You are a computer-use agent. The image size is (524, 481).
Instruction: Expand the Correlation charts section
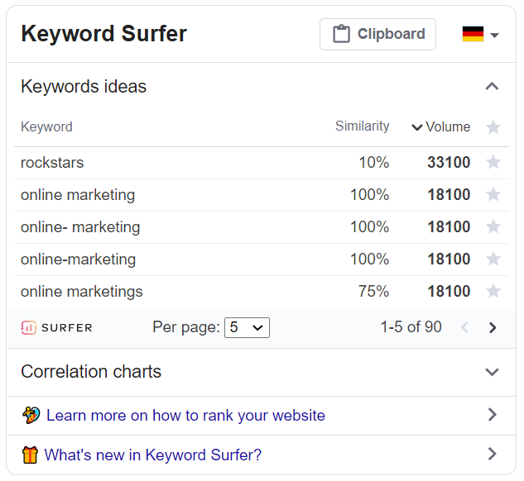(x=492, y=372)
